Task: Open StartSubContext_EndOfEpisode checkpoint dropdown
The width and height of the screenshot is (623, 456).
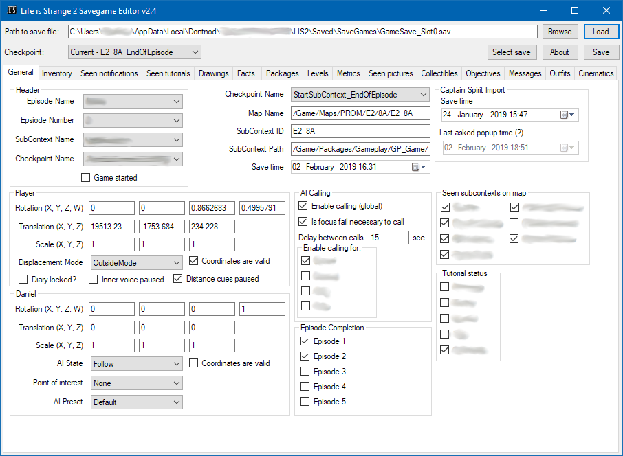Action: point(360,95)
